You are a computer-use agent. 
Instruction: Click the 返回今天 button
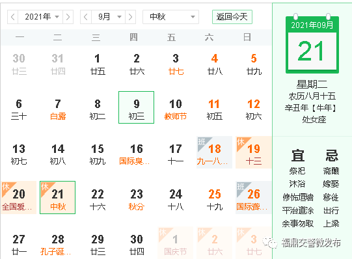(x=232, y=17)
